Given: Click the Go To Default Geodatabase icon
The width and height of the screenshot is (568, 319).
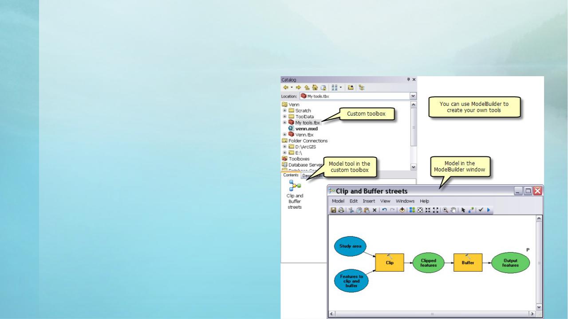Looking at the screenshot, I should click(323, 87).
